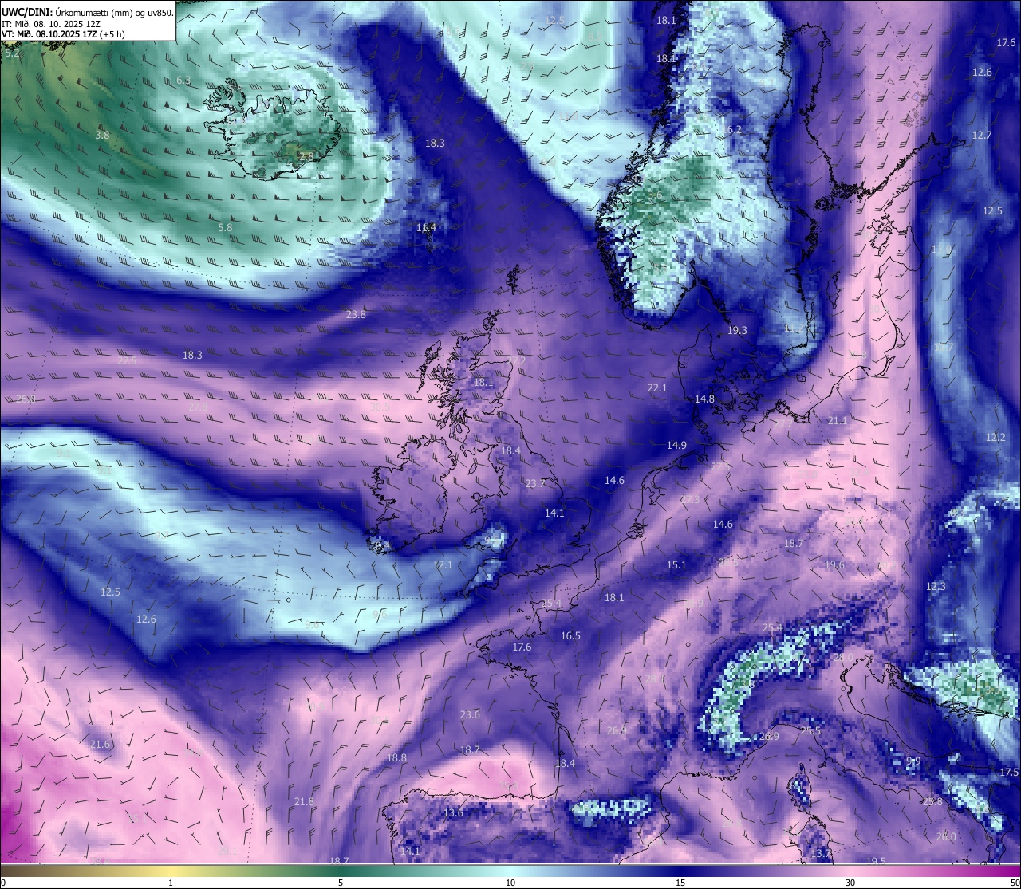The image size is (1021, 889).
Task: Click the 14.9 value label
Action: (x=676, y=445)
